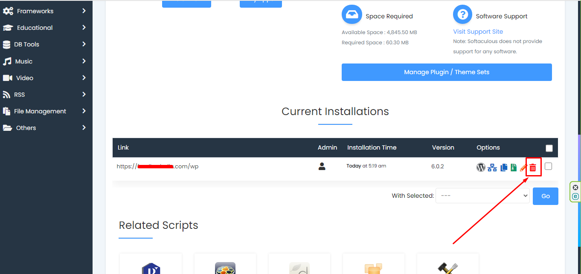
Task: Click the admin user silhouette icon
Action: tap(322, 166)
